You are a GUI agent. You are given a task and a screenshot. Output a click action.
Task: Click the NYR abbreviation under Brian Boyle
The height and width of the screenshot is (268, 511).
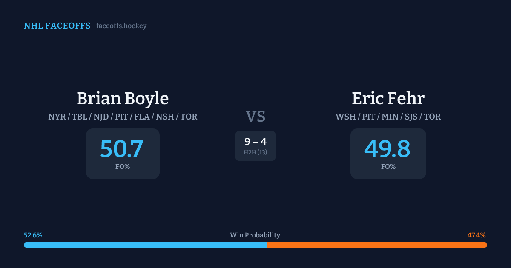coord(57,117)
